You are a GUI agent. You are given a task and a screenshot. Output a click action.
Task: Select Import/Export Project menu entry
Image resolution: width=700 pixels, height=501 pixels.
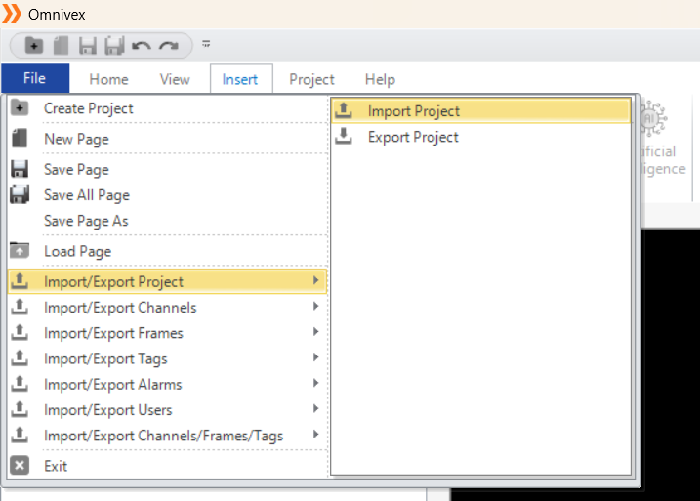coord(167,281)
